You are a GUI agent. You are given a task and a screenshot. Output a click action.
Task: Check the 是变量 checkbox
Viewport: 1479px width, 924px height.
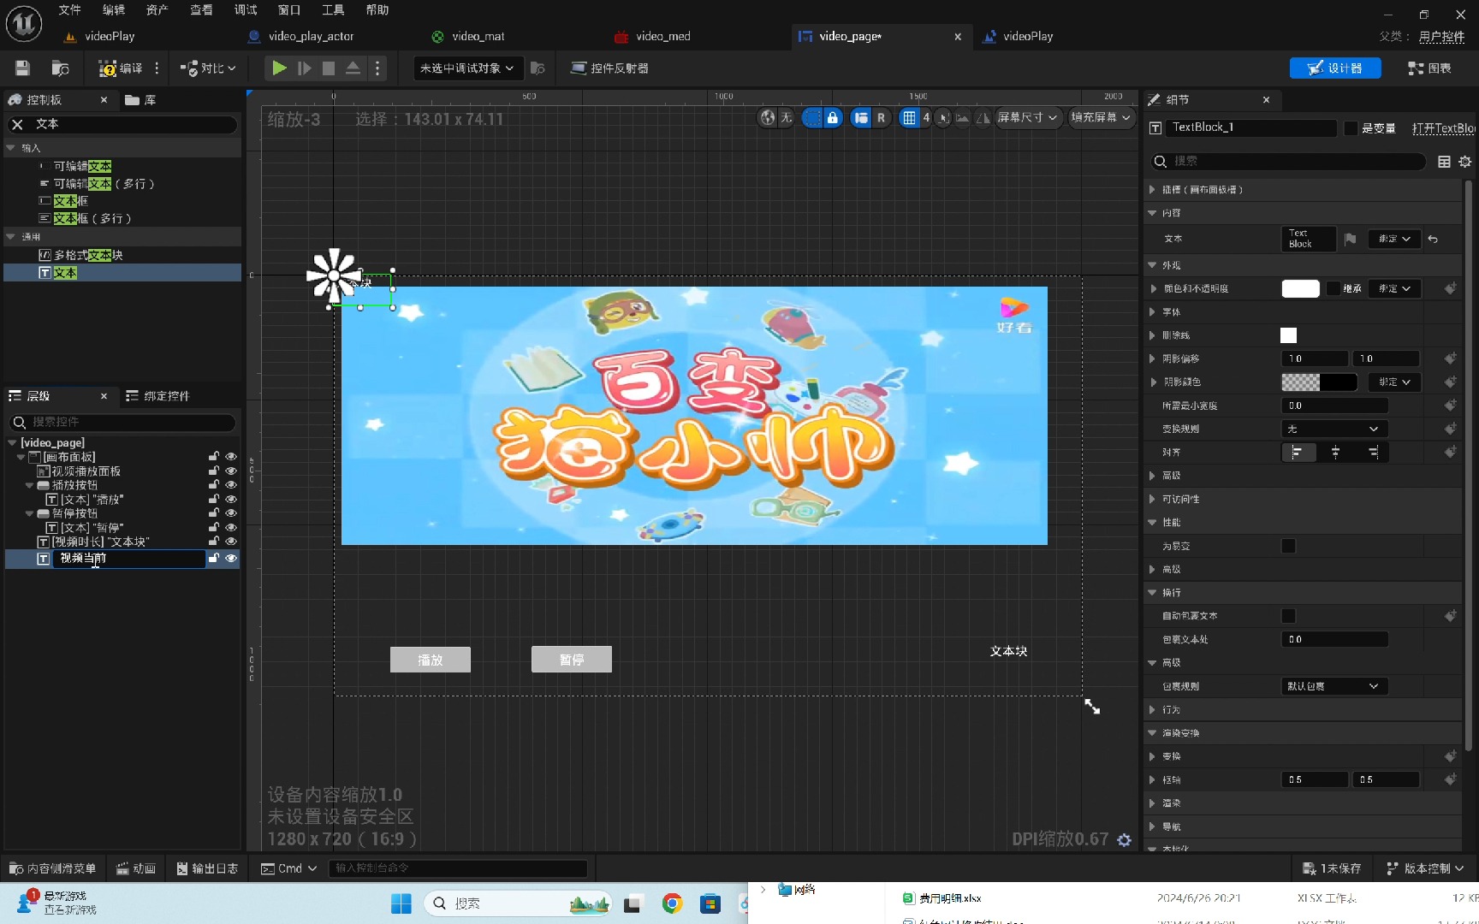[1351, 128]
